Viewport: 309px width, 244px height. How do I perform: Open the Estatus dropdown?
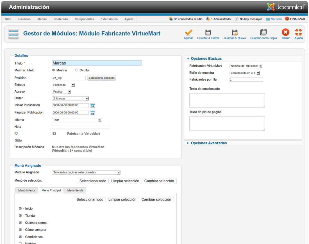(x=63, y=85)
